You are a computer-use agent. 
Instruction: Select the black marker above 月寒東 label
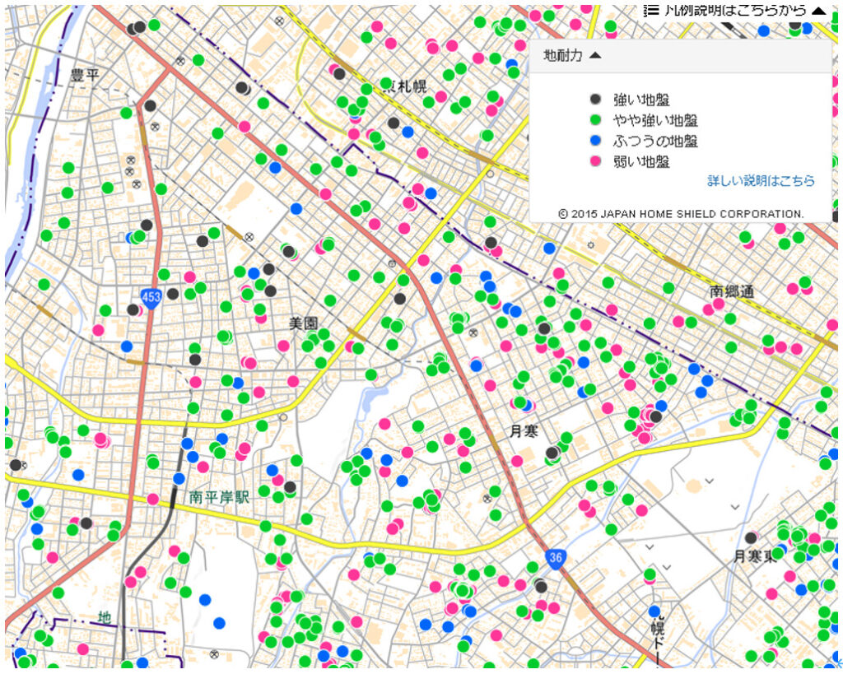click(x=751, y=537)
